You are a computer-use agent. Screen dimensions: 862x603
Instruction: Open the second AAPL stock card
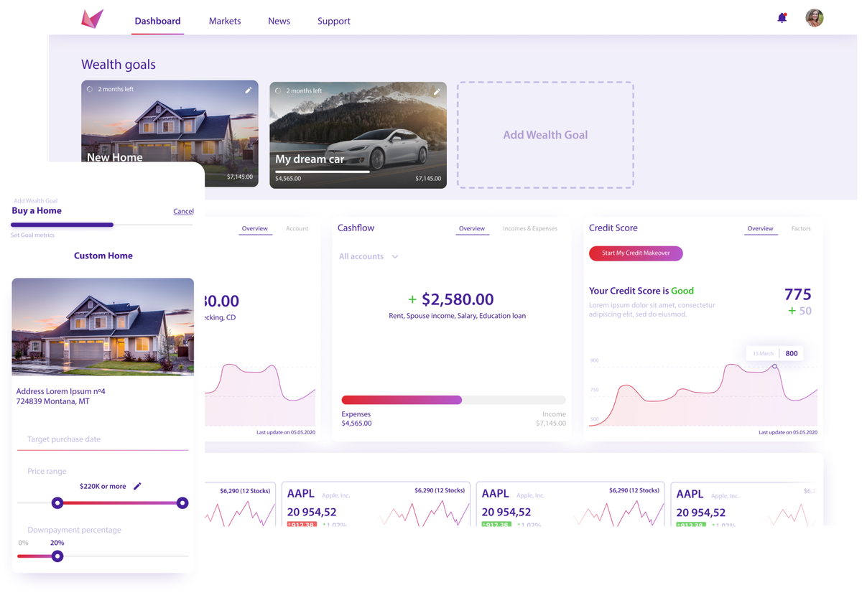tap(570, 504)
